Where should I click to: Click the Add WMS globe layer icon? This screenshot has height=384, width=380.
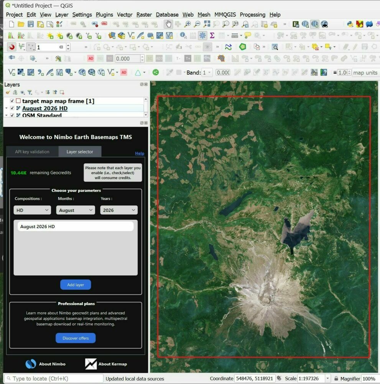click(x=82, y=72)
